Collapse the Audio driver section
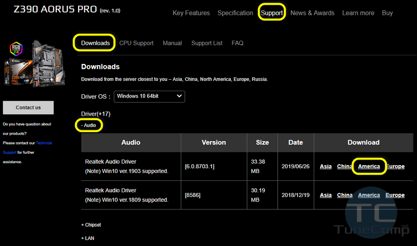The width and height of the screenshot is (417, 246). pyautogui.click(x=89, y=125)
